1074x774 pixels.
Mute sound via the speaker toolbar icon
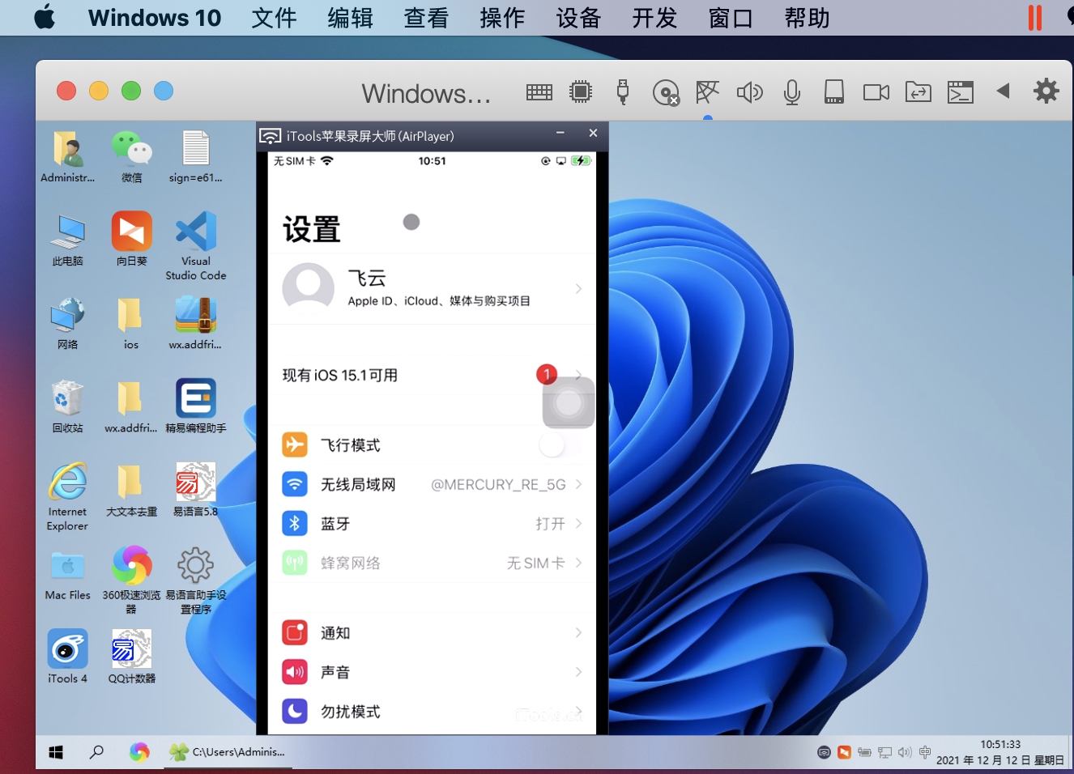pyautogui.click(x=749, y=92)
